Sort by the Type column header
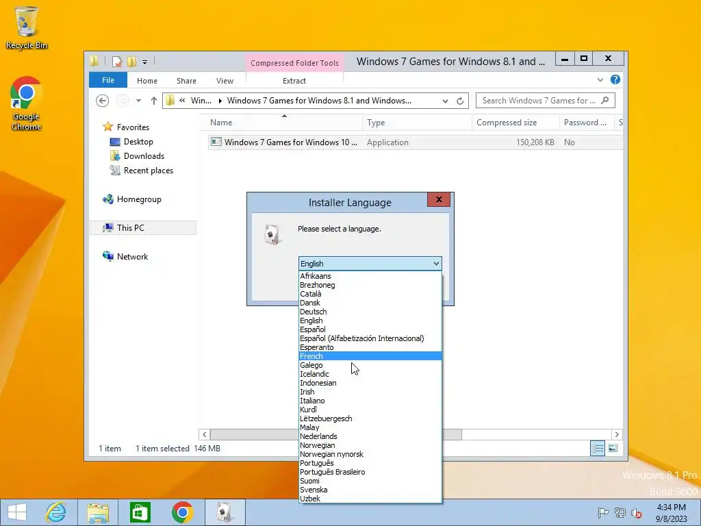 pos(417,123)
